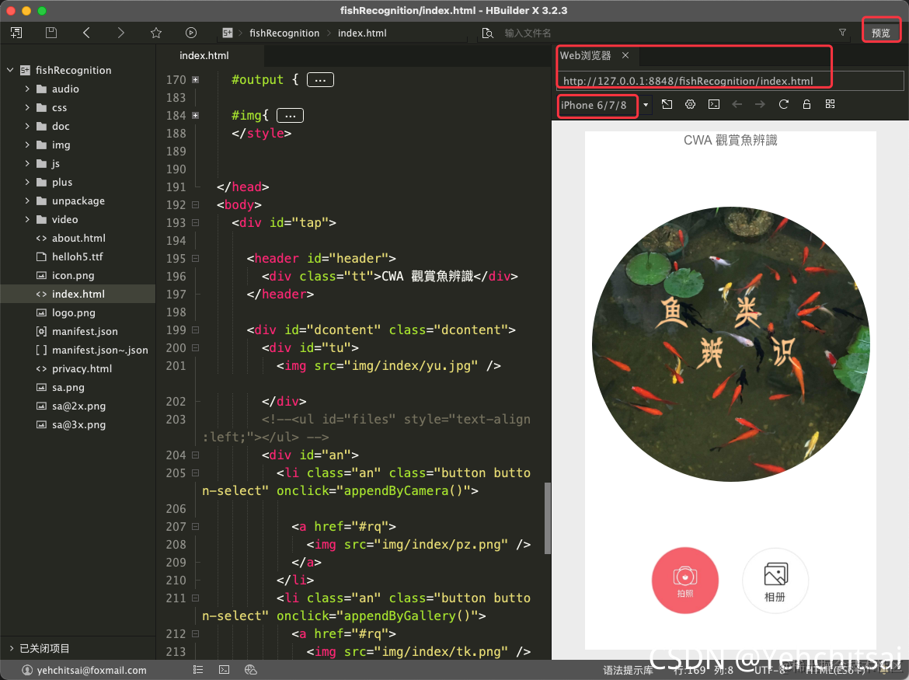Click the new file toolbar icon
909x680 pixels.
click(16, 33)
